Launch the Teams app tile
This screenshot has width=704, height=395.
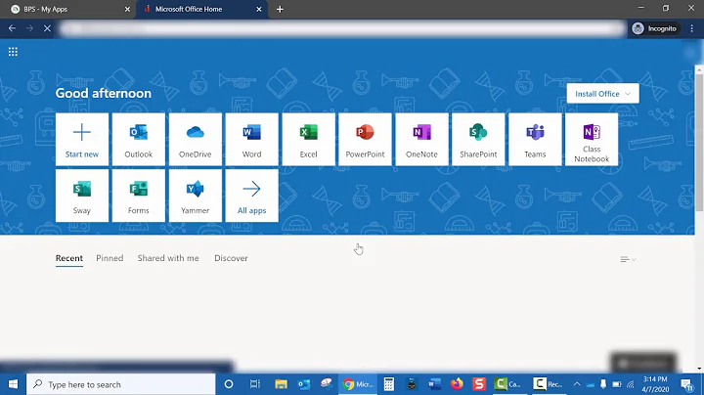[x=535, y=139]
